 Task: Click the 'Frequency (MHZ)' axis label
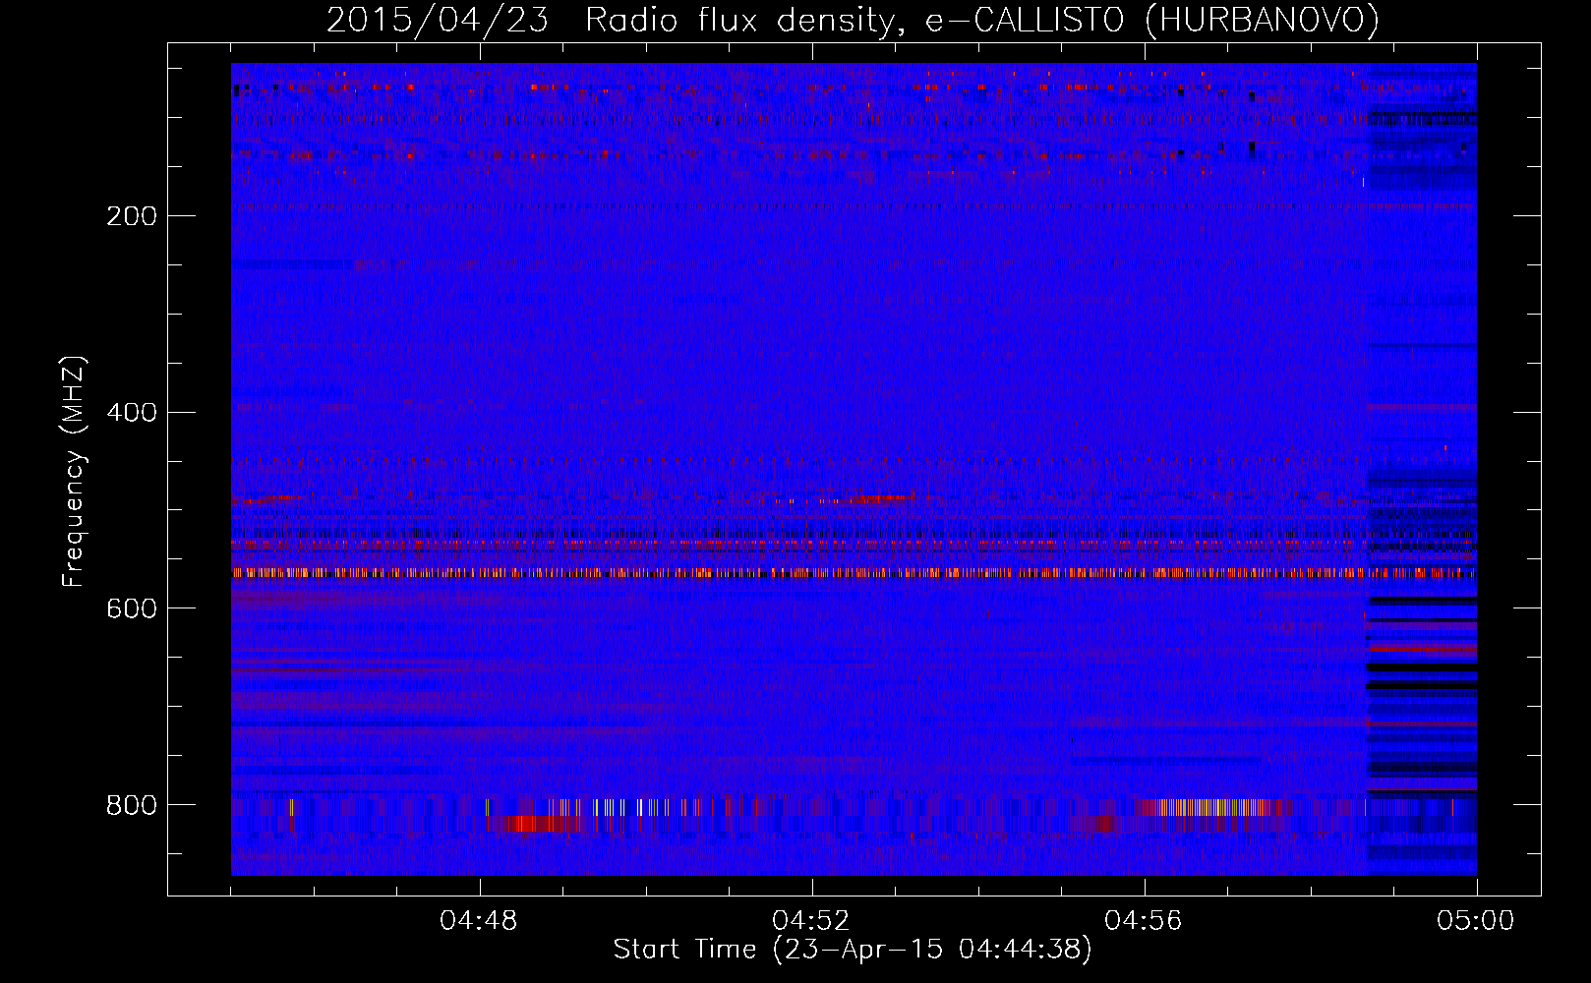pos(74,471)
